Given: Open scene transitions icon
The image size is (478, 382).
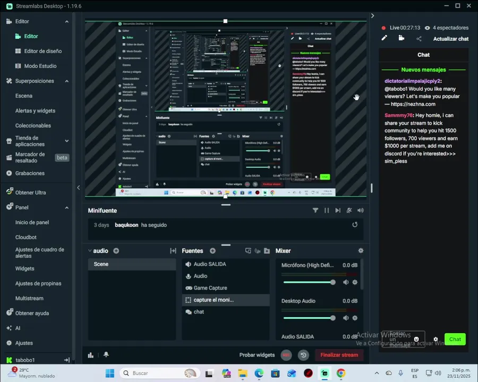Looking at the screenshot, I should click(x=173, y=251).
